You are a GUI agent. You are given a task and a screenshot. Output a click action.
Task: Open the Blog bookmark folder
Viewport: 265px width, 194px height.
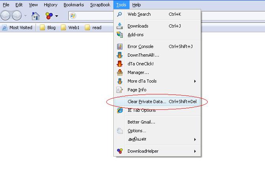(48, 28)
